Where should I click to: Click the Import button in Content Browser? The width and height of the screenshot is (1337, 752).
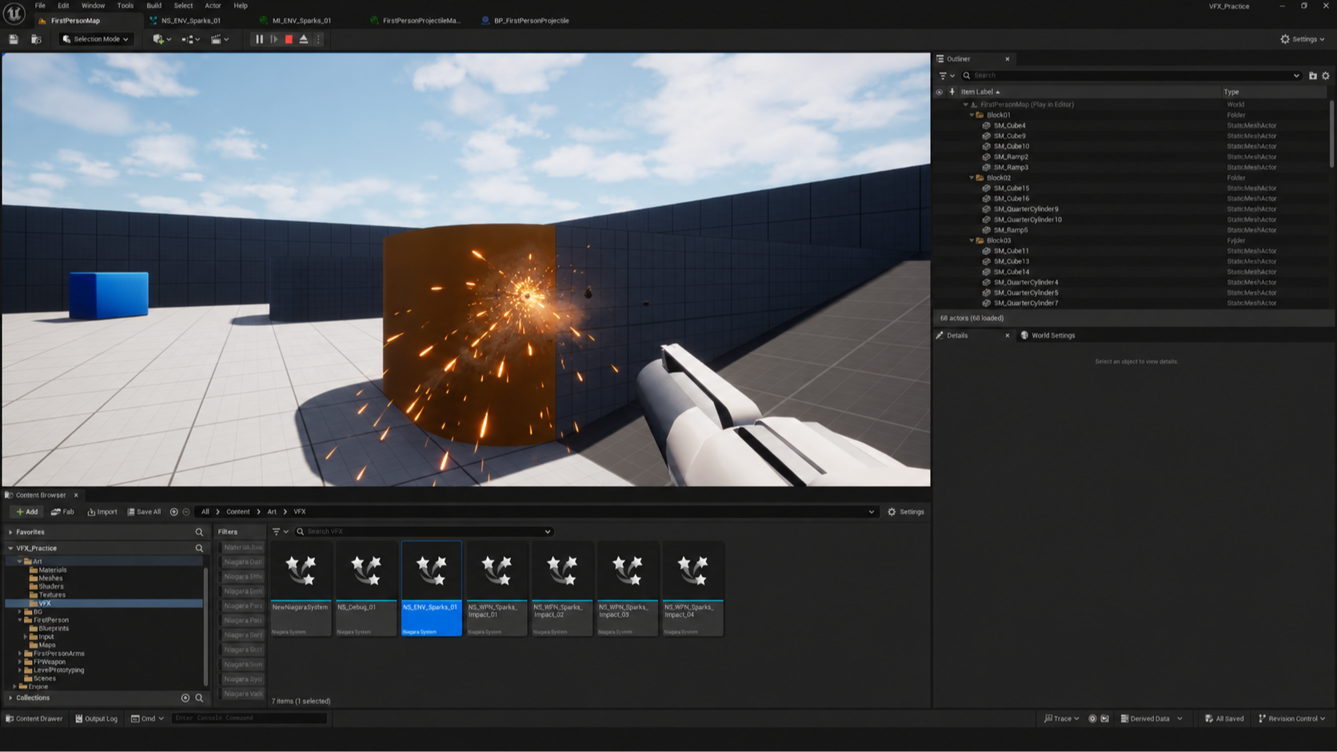coord(102,512)
